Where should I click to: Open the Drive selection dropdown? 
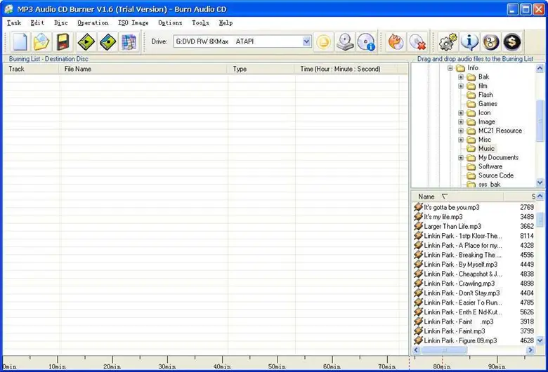[x=306, y=42]
